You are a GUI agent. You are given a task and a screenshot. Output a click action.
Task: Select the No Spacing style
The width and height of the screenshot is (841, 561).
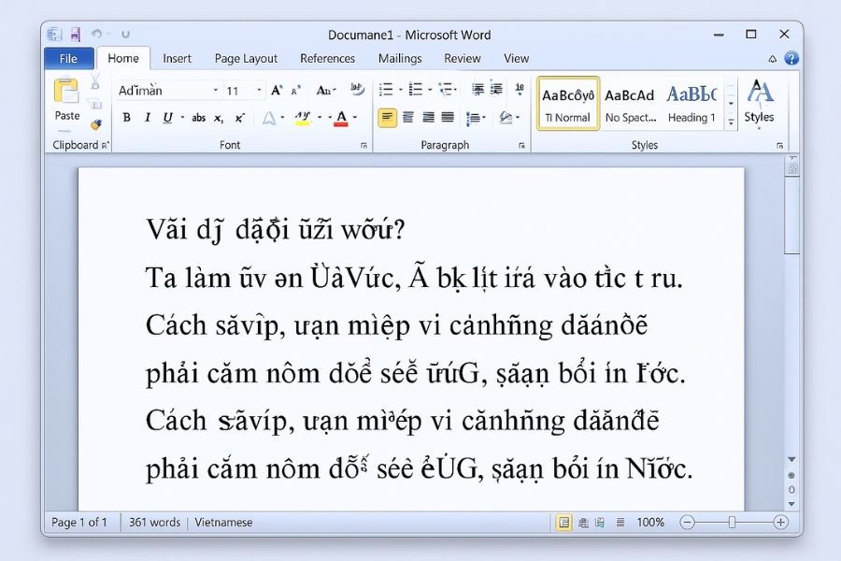click(629, 103)
